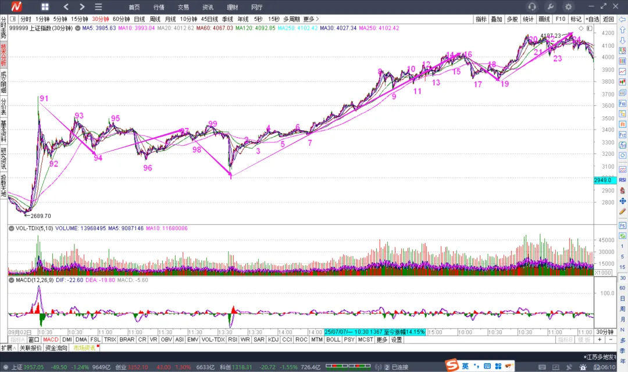Click the +自选 button

point(593,19)
